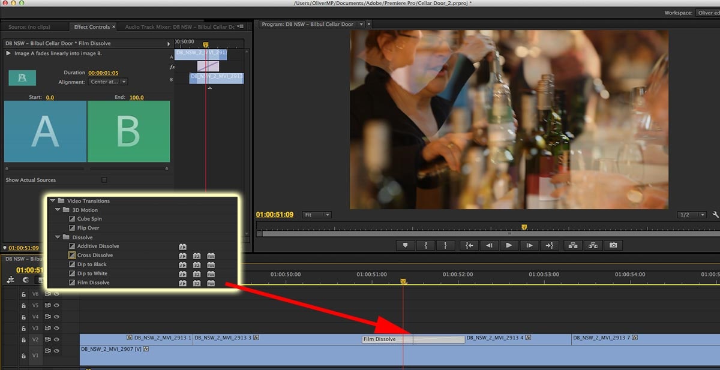Close the Effect Controls tab
Screen dimensions: 720x370
114,27
